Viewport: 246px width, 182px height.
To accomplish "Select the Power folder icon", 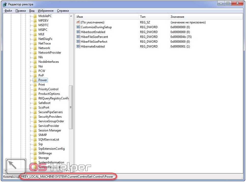I will [x=35, y=80].
